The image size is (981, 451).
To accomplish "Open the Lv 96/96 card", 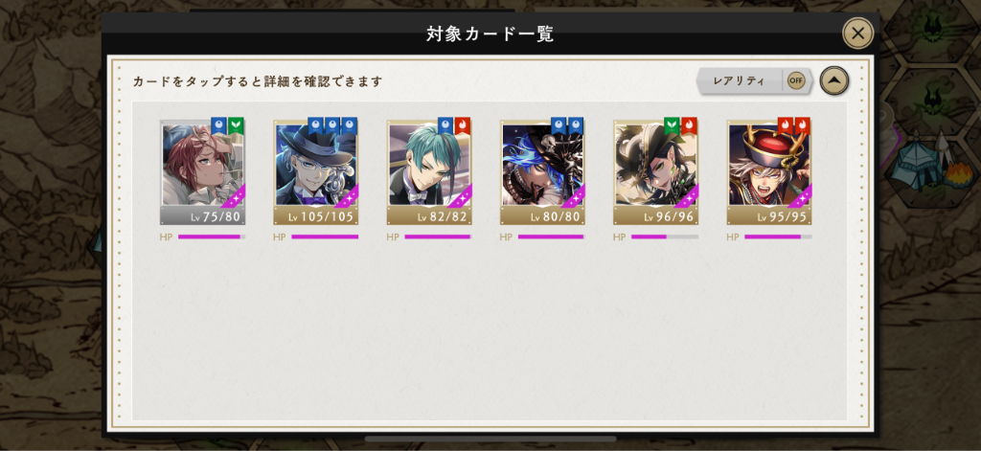I will pyautogui.click(x=655, y=172).
